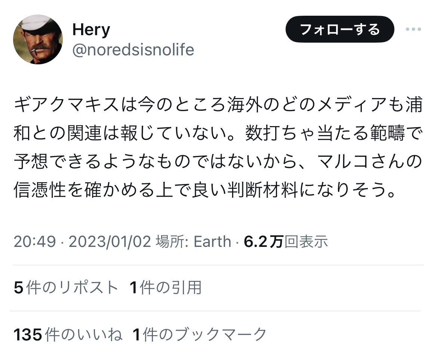Click the word 信憑性 in tweet
Image resolution: width=437 pixels, height=352 pixels.
[41, 190]
